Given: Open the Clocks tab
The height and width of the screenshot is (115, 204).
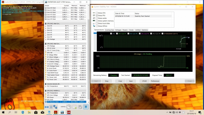Looking at the screenshot, I should [x=131, y=30].
